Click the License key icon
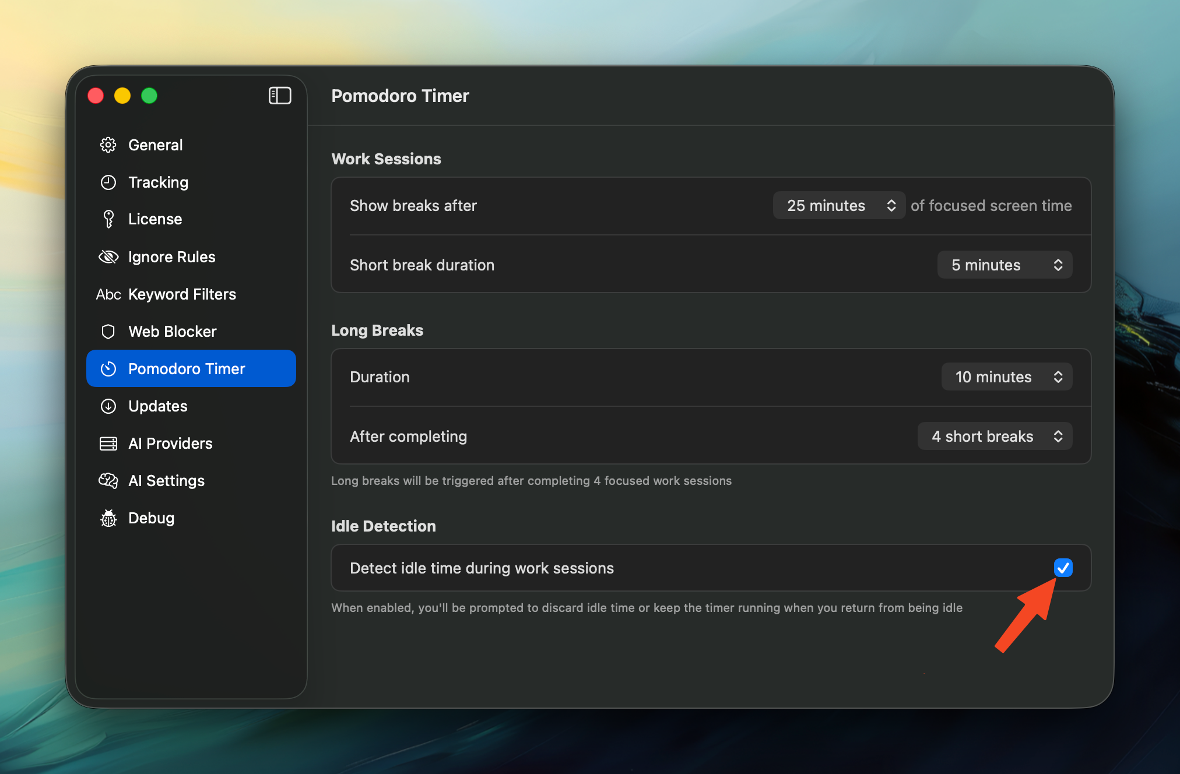 coord(108,219)
